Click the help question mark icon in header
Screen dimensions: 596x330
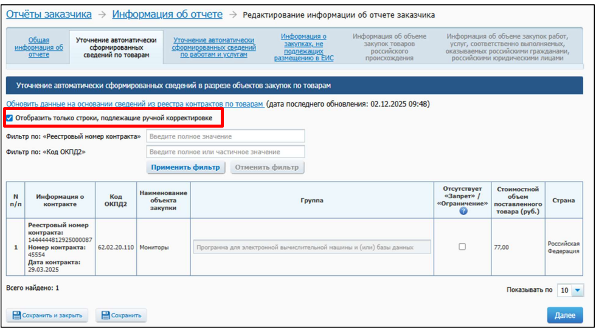[x=463, y=211]
